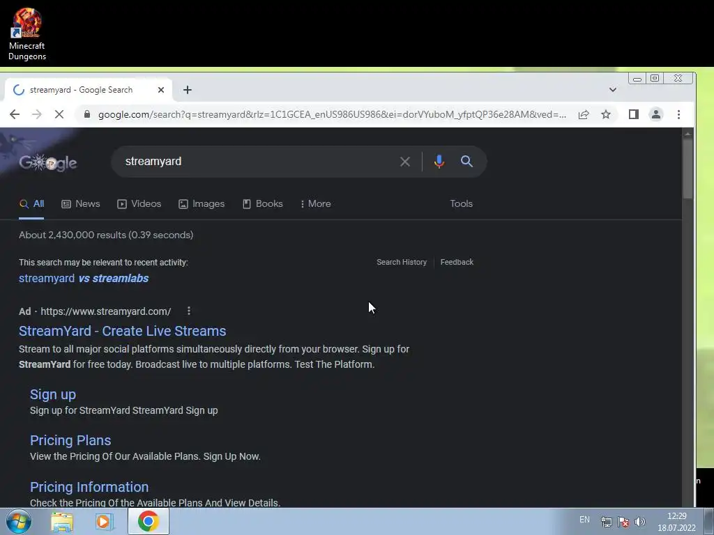
Task: Click the Feedback link
Action: pos(457,262)
